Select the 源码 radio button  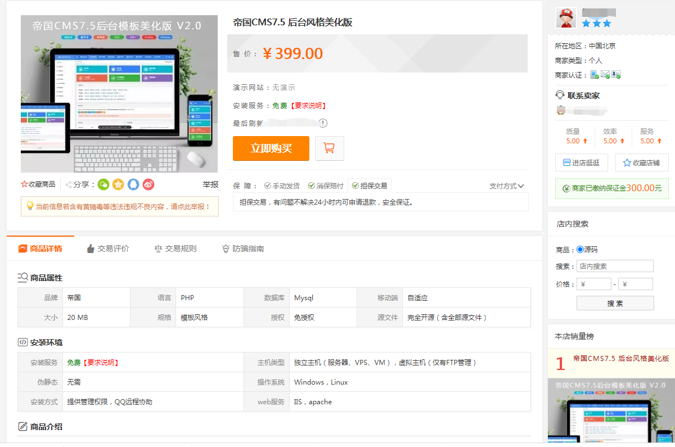[x=580, y=250]
